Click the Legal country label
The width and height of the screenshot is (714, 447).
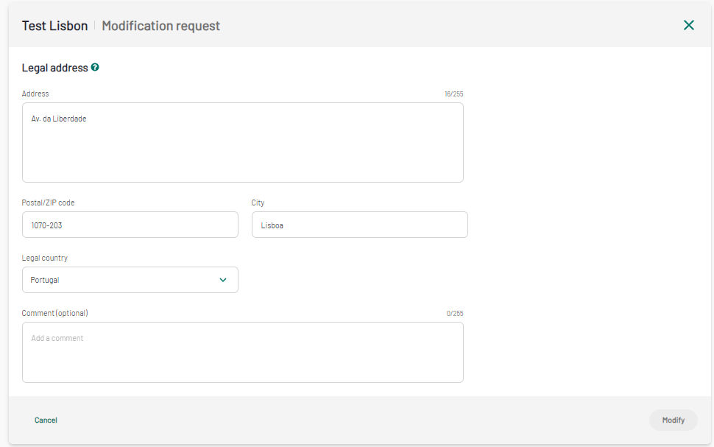[45, 258]
